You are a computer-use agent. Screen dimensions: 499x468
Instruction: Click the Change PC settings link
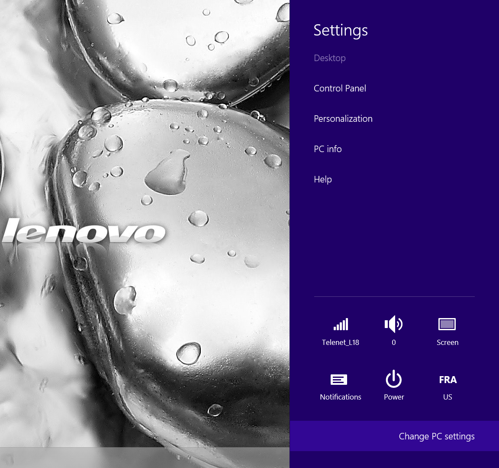pyautogui.click(x=436, y=436)
